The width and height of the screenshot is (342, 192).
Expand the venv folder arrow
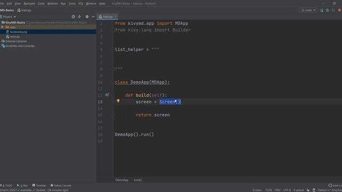pos(2,27)
